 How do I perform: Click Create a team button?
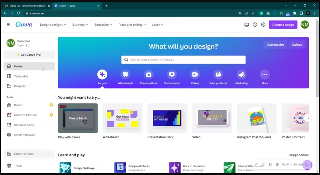pyautogui.click(x=29, y=154)
